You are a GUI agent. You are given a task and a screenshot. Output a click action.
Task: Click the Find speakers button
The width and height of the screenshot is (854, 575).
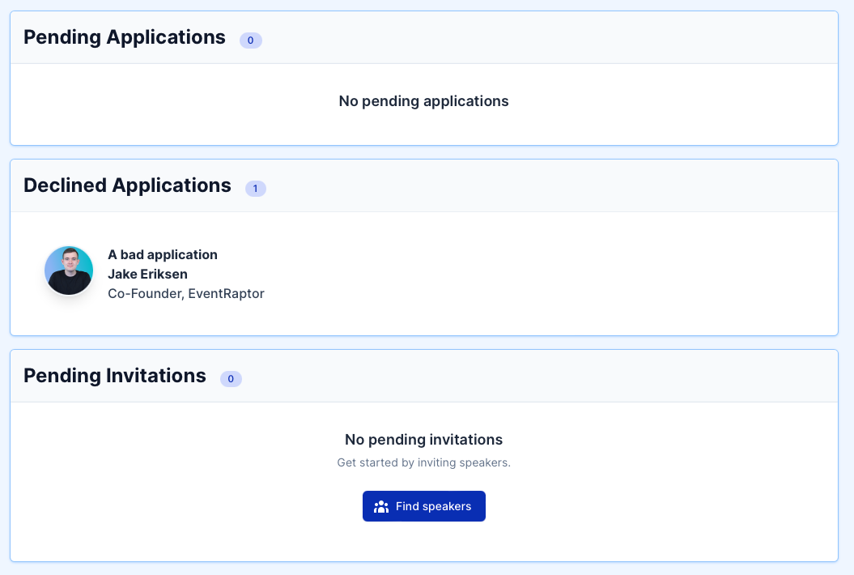click(423, 506)
